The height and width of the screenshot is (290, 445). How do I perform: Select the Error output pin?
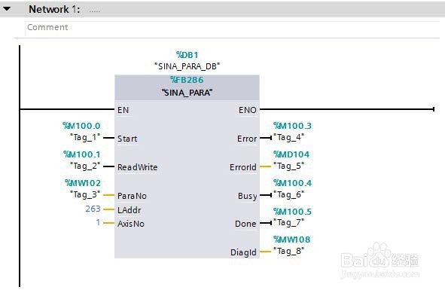[x=247, y=139]
